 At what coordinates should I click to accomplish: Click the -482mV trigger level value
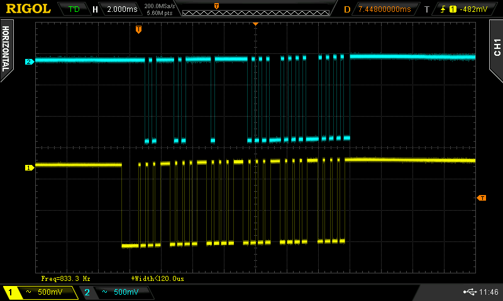pos(473,9)
